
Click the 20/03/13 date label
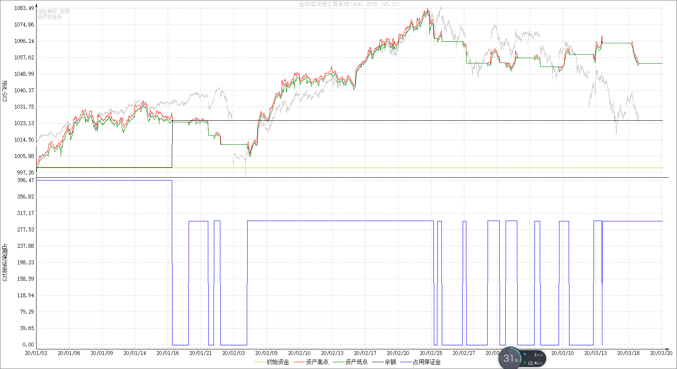(x=596, y=353)
